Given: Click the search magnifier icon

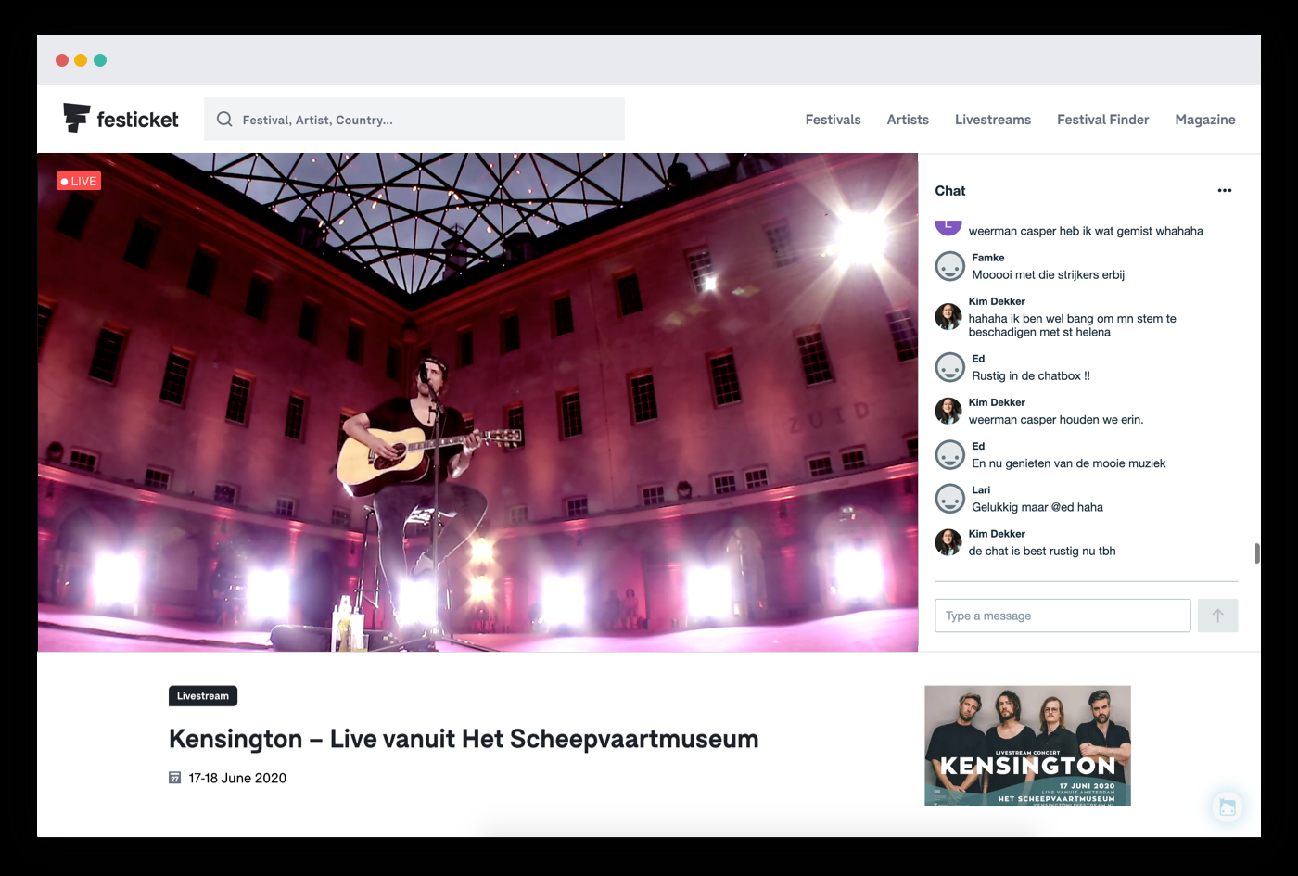Looking at the screenshot, I should (x=224, y=120).
